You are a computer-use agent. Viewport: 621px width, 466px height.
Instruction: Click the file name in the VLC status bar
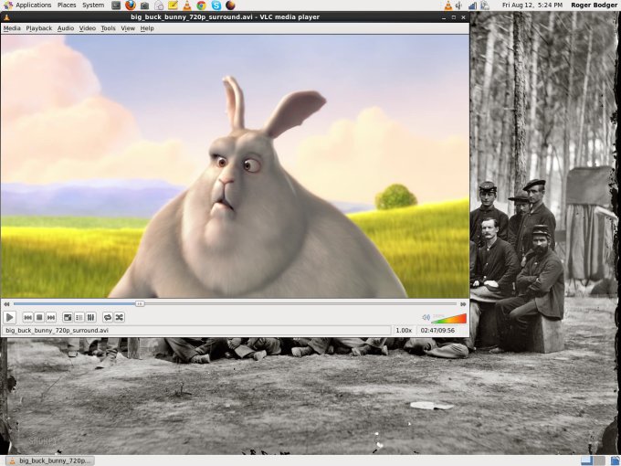pyautogui.click(x=57, y=330)
